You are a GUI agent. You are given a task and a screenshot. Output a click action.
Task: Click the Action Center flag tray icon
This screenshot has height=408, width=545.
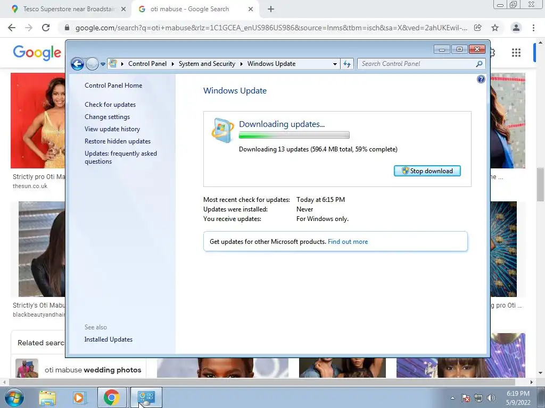tap(465, 398)
